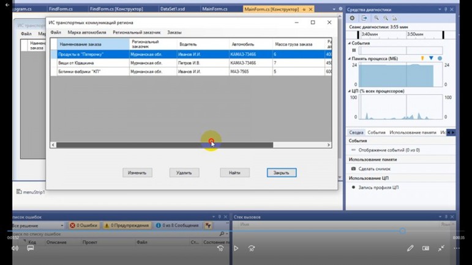
Task: Zoom out on the diagnostics timeline
Action: [386, 18]
